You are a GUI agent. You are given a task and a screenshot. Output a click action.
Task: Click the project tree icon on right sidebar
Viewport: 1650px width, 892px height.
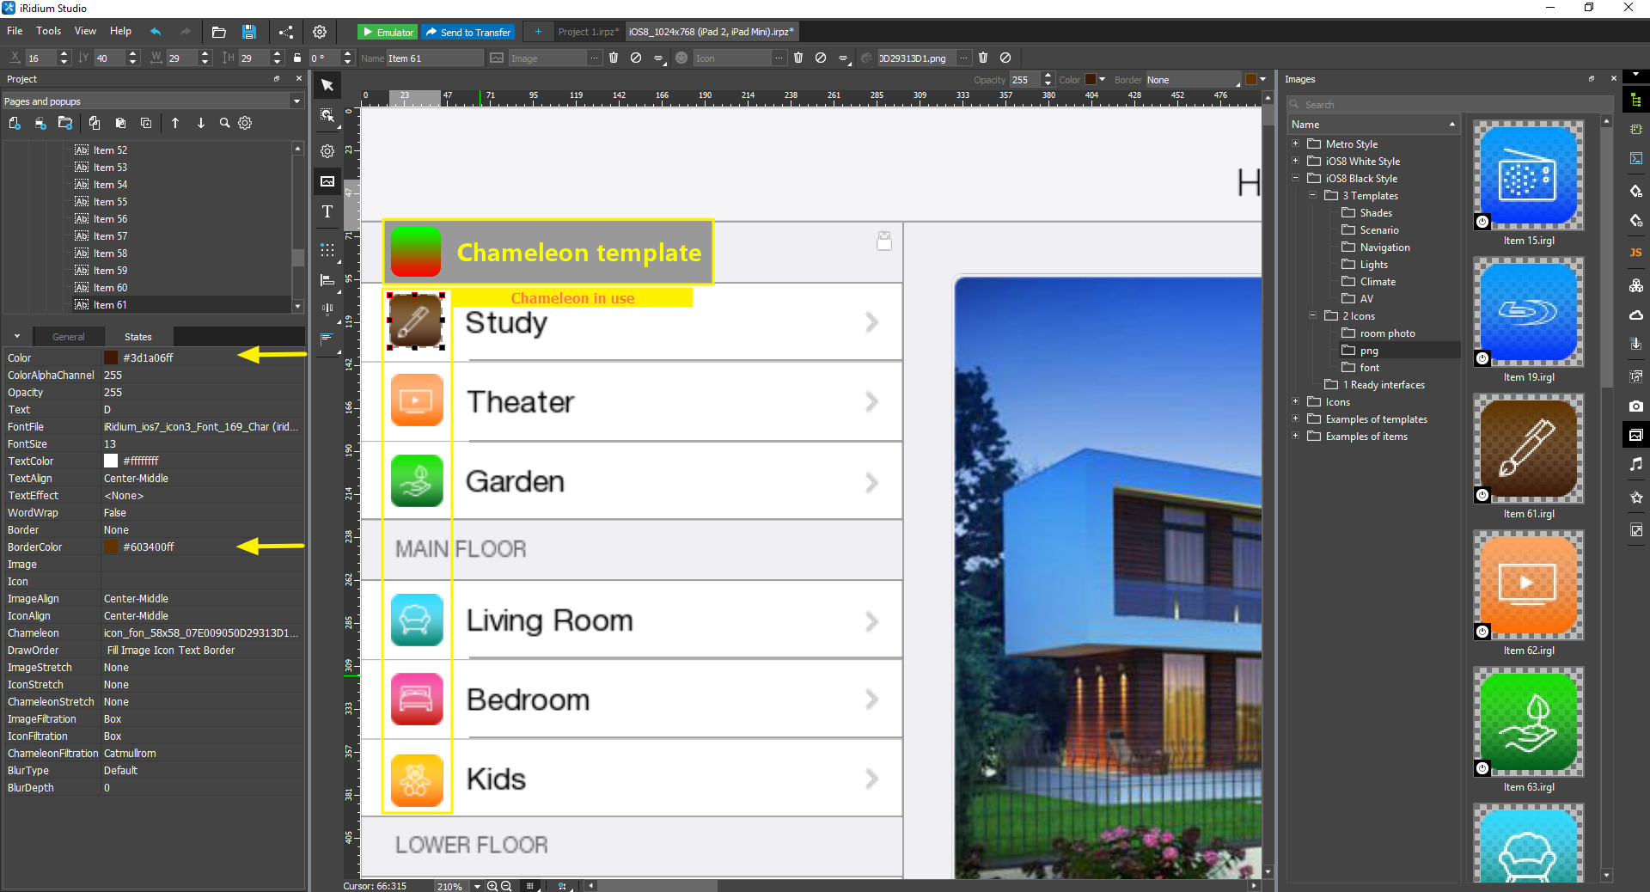tap(1636, 99)
